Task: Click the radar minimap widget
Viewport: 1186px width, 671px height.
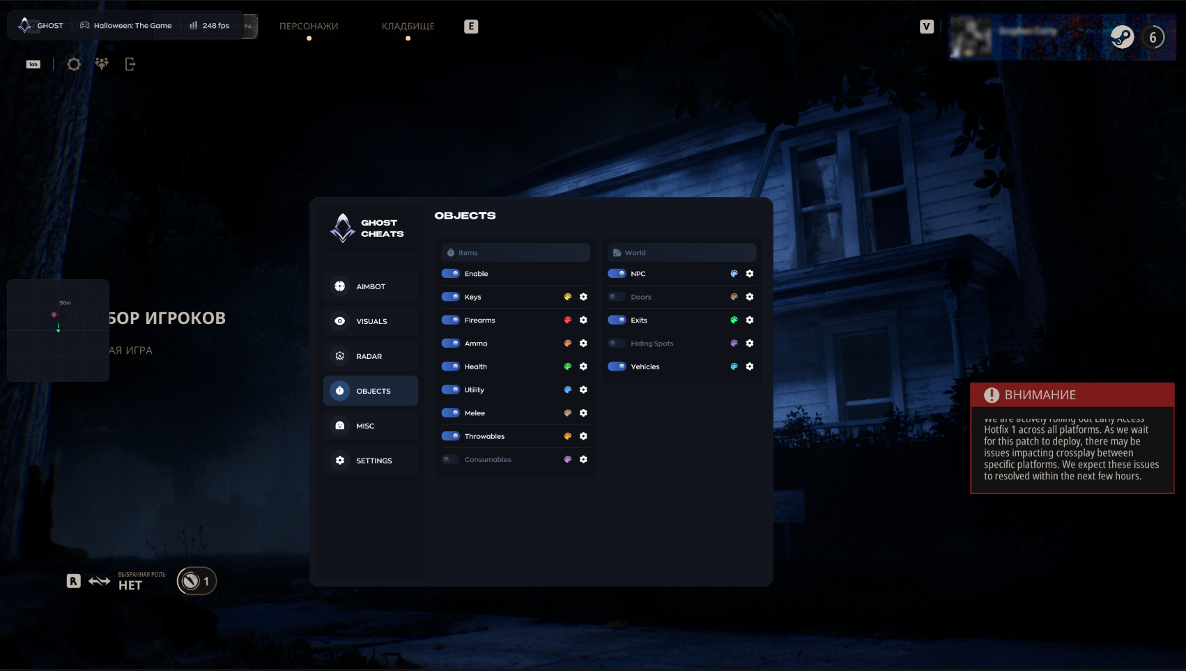Action: click(59, 330)
